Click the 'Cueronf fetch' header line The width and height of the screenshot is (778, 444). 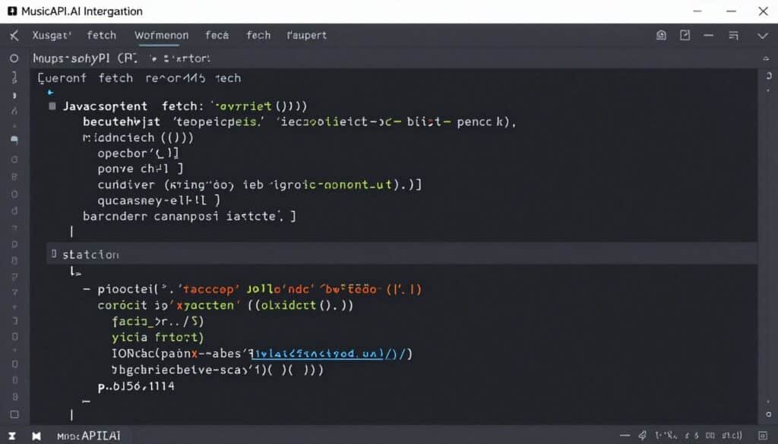[140, 78]
